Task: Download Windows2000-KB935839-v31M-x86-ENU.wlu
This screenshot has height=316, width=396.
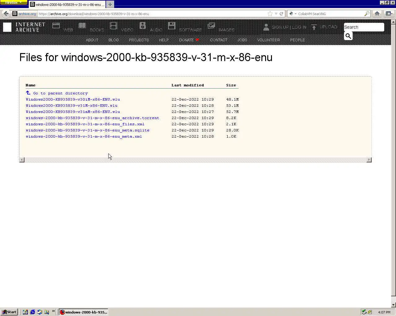Action: 71,106
